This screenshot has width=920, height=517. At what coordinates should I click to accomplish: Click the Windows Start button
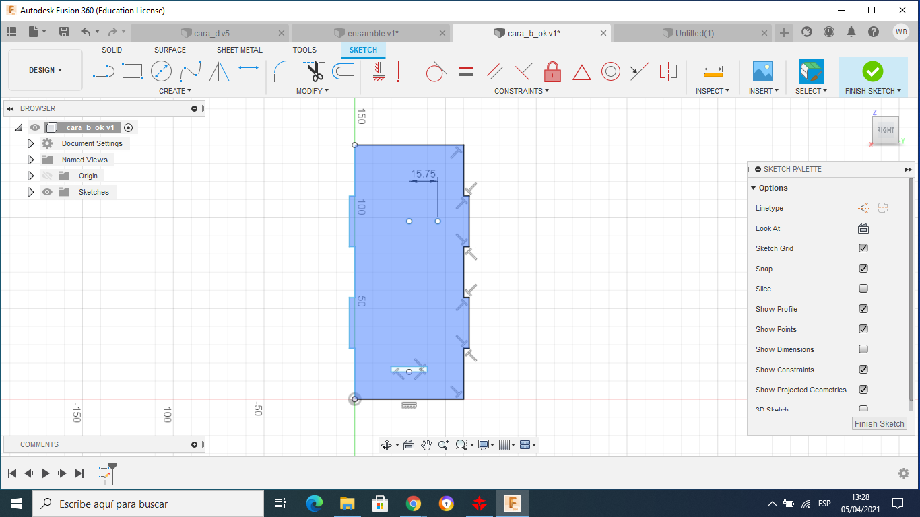point(15,503)
